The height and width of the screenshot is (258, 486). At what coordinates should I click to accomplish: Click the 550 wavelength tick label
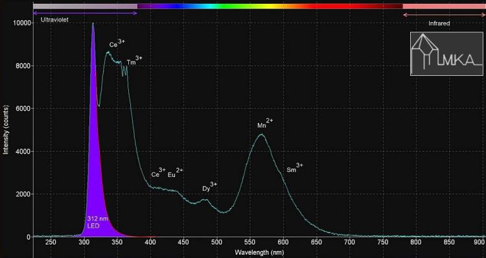pyautogui.click(x=250, y=242)
